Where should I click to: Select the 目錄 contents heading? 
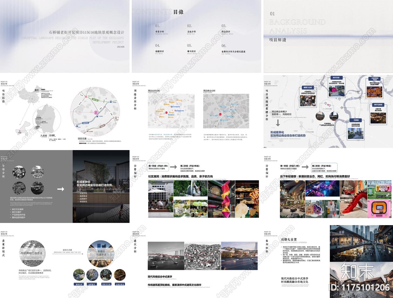(x=178, y=12)
